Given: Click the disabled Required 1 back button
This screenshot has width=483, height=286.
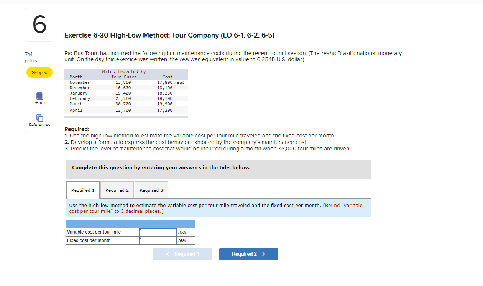Looking at the screenshot, I should 182,254.
